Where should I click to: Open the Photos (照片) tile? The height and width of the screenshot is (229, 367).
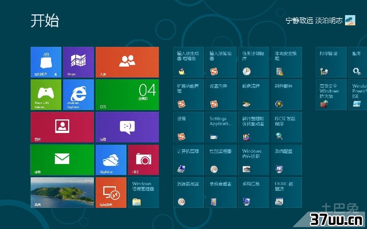(62, 127)
